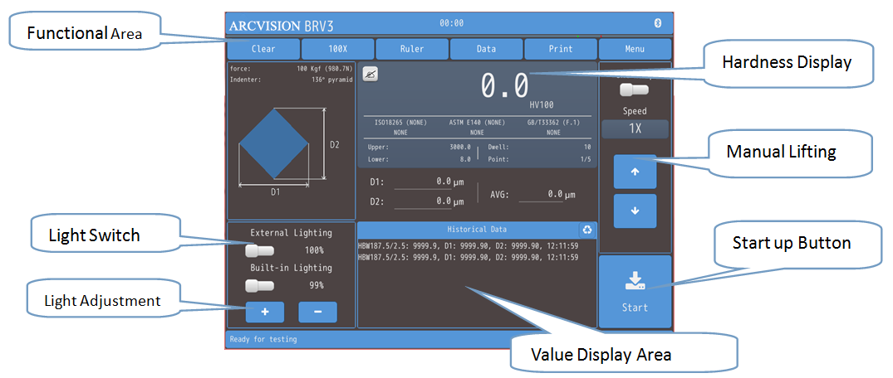This screenshot has height=378, width=893.
Task: Open the Menu button
Action: click(x=635, y=49)
